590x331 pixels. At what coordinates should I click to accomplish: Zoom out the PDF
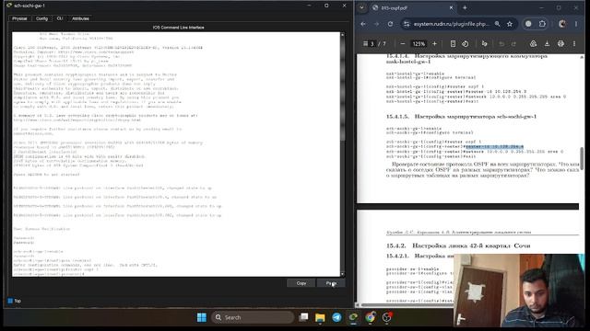[x=403, y=44]
